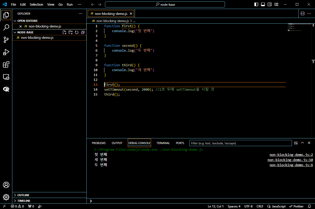Expand the TIMELINE section

50,201
